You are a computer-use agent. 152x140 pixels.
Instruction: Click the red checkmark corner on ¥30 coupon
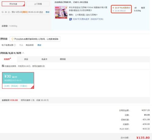[33, 87]
